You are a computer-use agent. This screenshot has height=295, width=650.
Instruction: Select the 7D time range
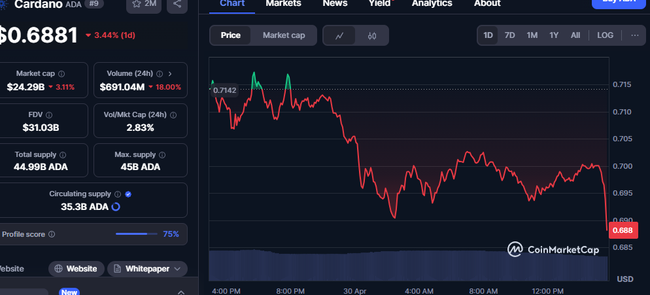click(509, 35)
